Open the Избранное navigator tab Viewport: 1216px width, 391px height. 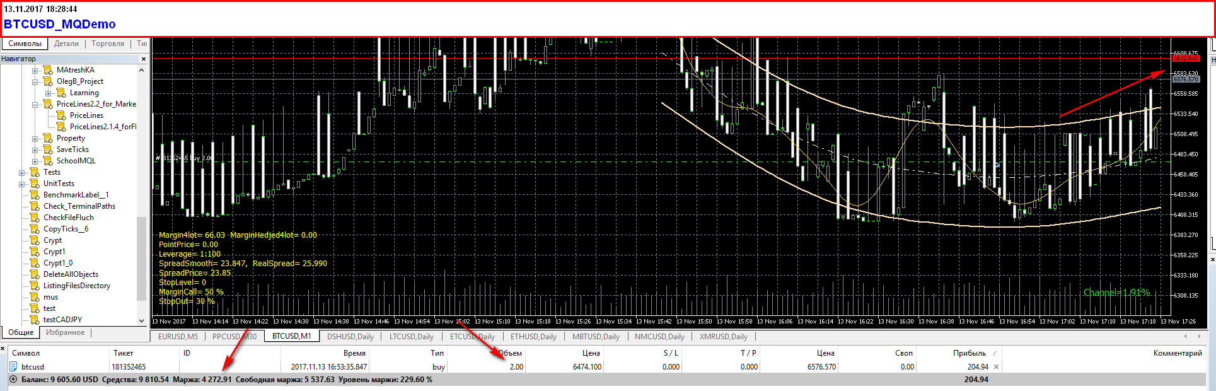[x=65, y=332]
